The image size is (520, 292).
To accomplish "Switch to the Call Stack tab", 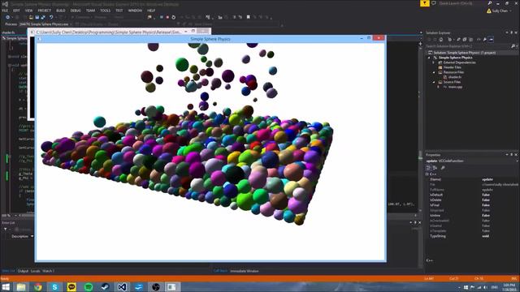I will pos(220,271).
